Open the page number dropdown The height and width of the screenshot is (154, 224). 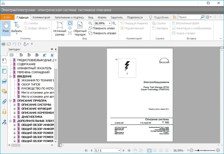point(119,151)
